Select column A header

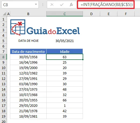click(9, 14)
